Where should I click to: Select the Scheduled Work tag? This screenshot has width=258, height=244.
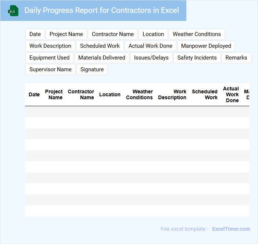(100, 46)
